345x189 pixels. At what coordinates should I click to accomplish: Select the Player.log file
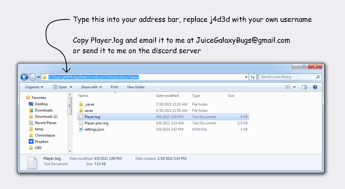(x=163, y=117)
